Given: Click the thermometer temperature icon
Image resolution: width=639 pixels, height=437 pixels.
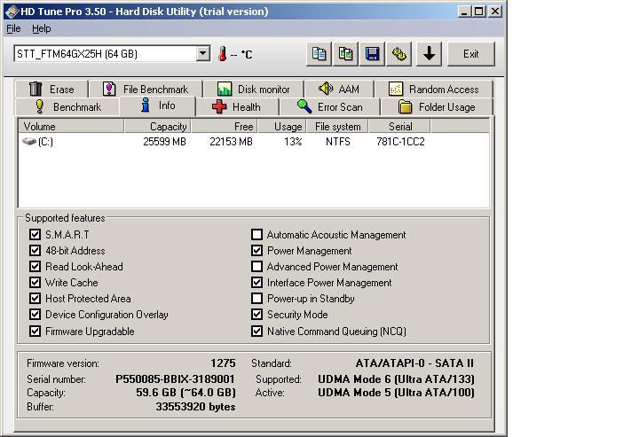Looking at the screenshot, I should (222, 54).
